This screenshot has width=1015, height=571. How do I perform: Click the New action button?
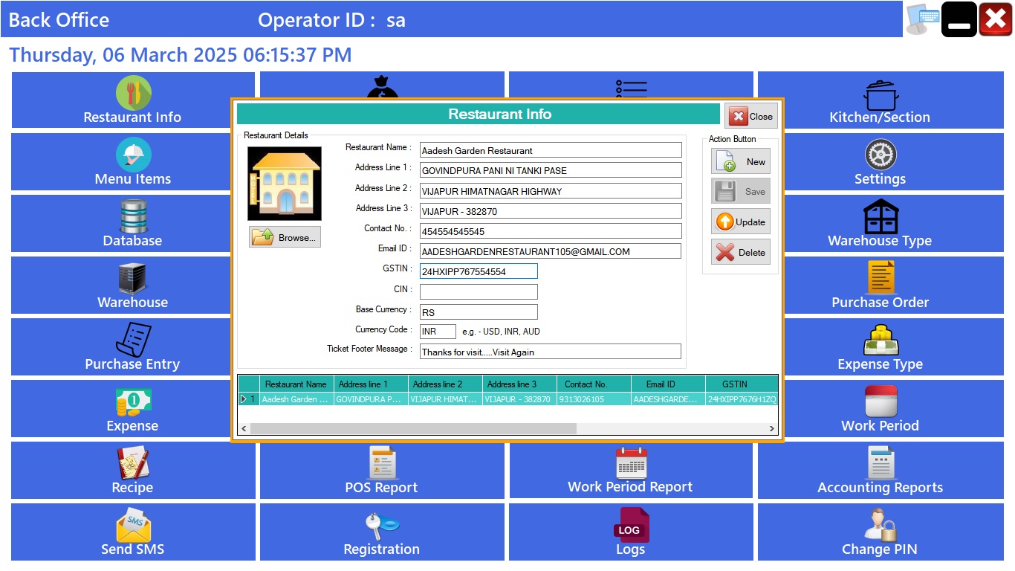pyautogui.click(x=740, y=161)
